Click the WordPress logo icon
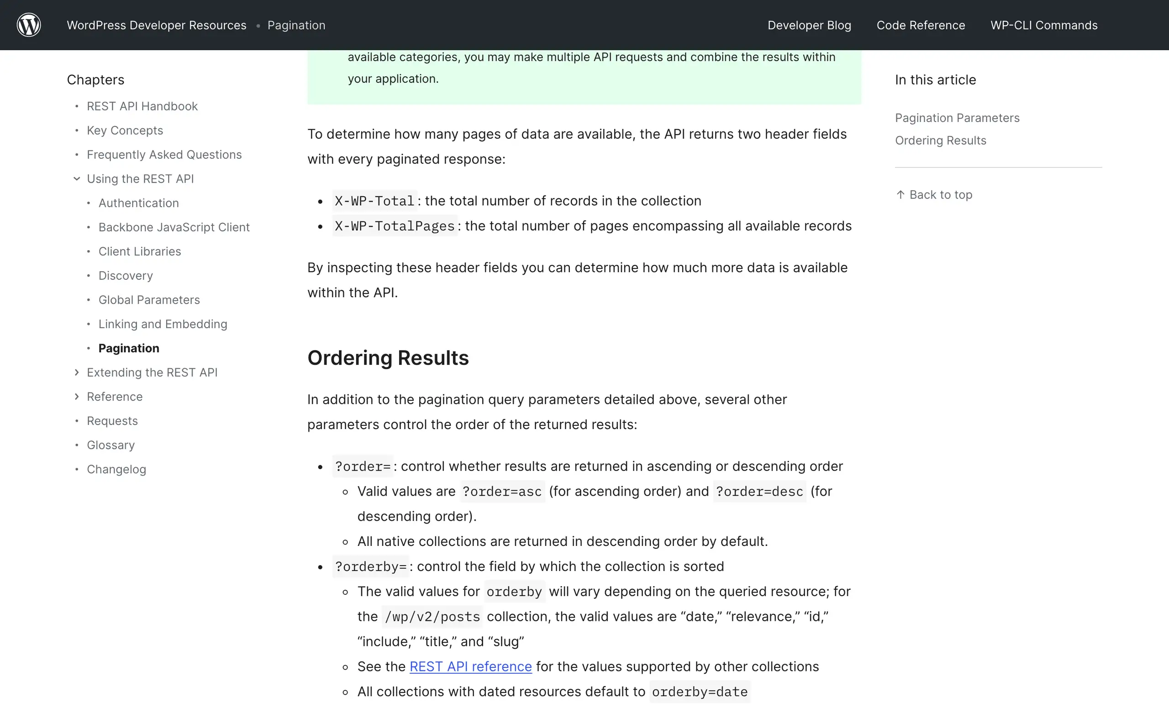The width and height of the screenshot is (1169, 718). [x=28, y=25]
